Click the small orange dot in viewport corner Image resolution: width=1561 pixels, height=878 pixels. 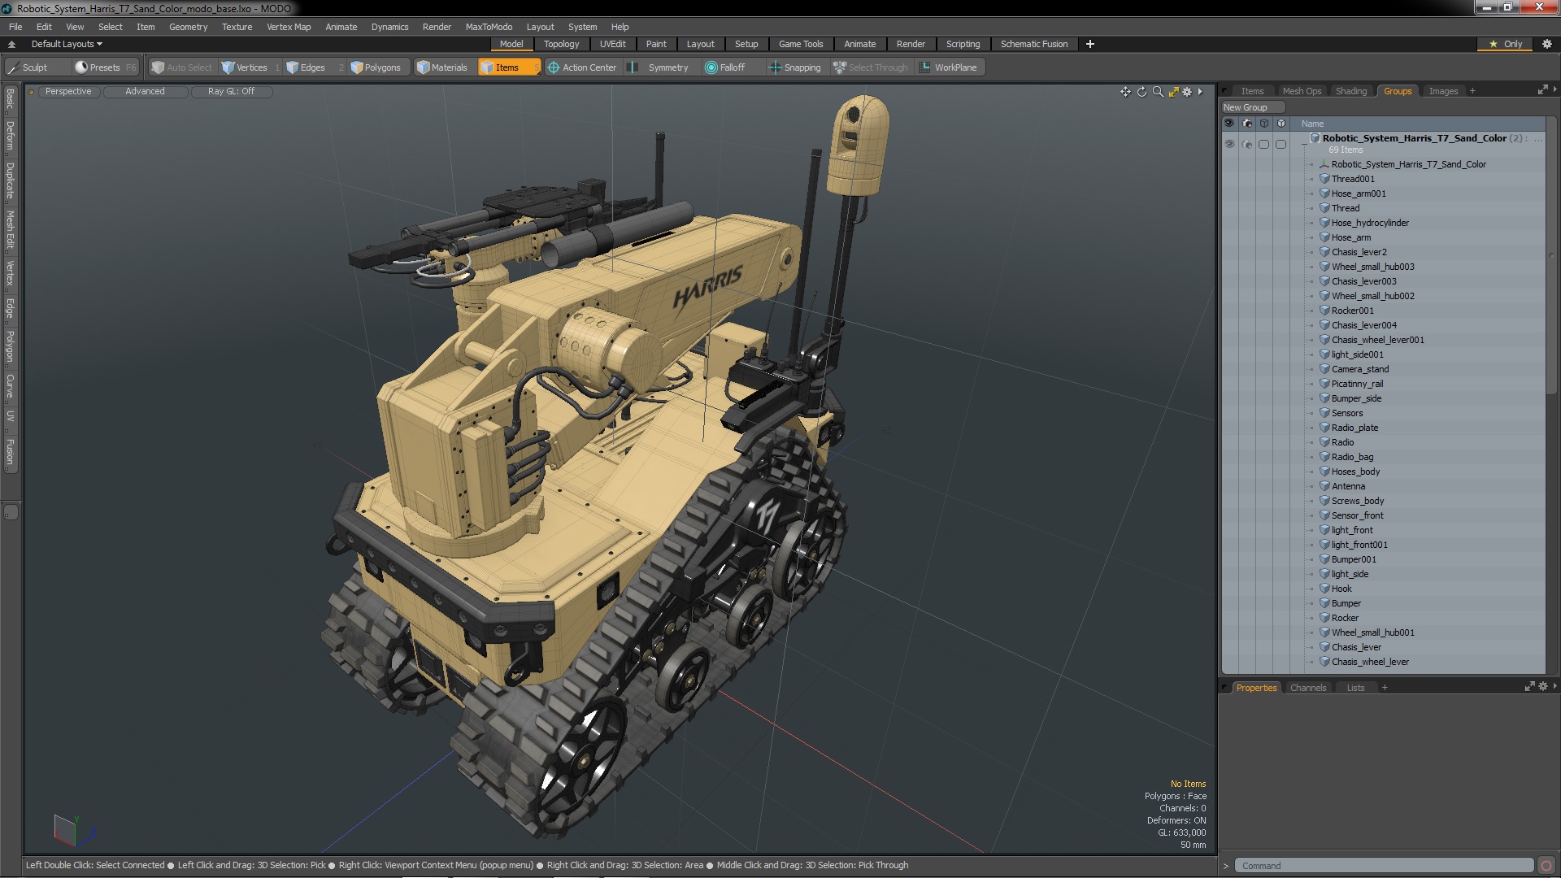tap(32, 92)
